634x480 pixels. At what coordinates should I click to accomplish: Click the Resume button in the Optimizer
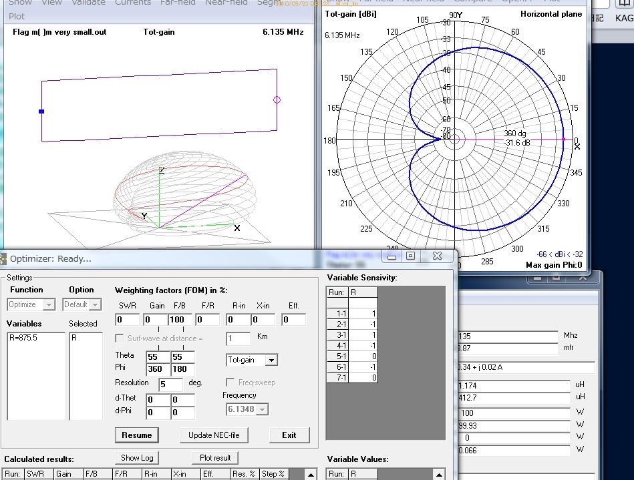[x=137, y=435]
